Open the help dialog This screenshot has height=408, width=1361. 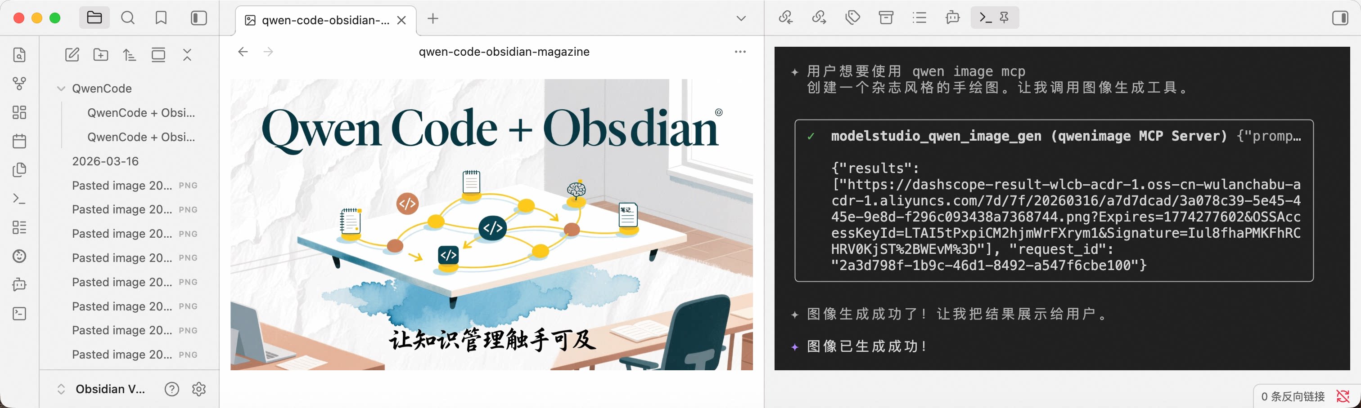pos(172,389)
